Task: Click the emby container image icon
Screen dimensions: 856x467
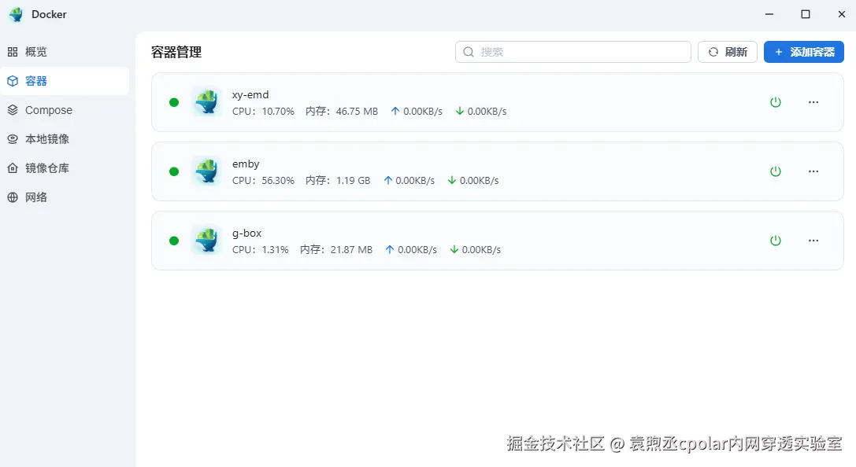Action: coord(206,171)
